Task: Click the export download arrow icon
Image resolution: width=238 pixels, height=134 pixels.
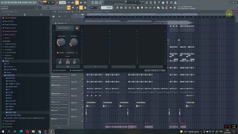Action: pos(175,3)
